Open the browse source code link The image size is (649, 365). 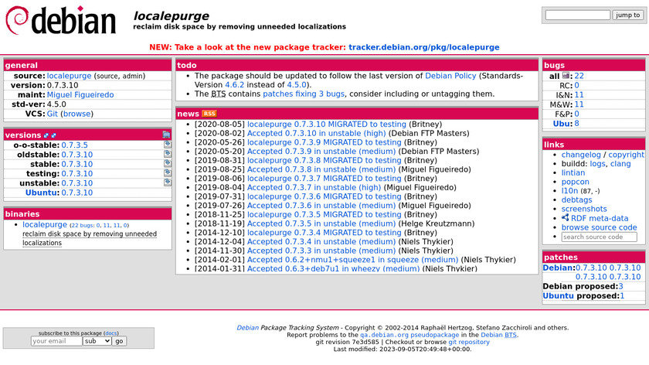pos(599,227)
